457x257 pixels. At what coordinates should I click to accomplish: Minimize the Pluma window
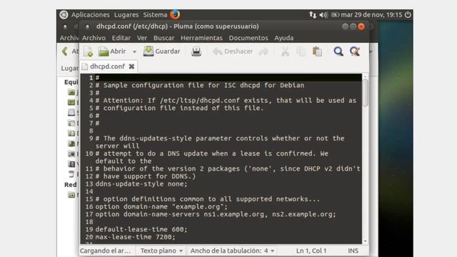[x=345, y=26]
